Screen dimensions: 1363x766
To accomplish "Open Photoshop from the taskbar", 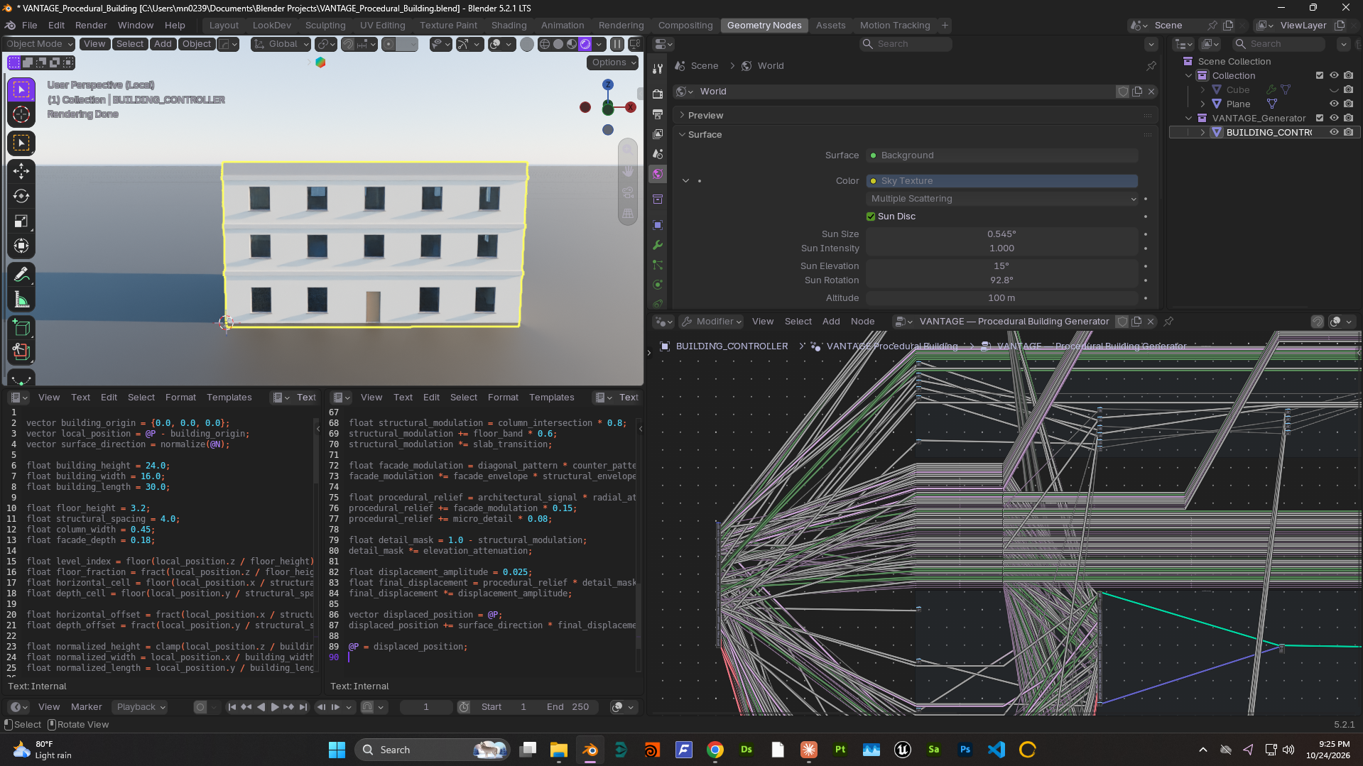I will click(x=965, y=750).
